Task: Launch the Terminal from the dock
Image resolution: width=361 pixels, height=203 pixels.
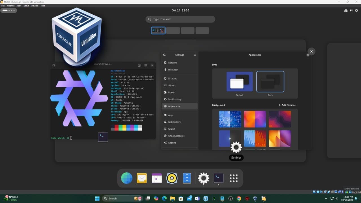Action: [x=219, y=178]
